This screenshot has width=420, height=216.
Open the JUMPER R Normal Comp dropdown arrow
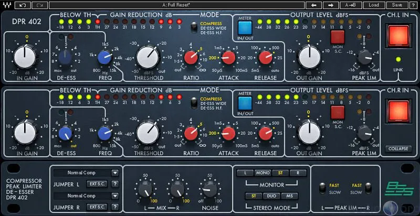pyautogui.click(x=115, y=196)
